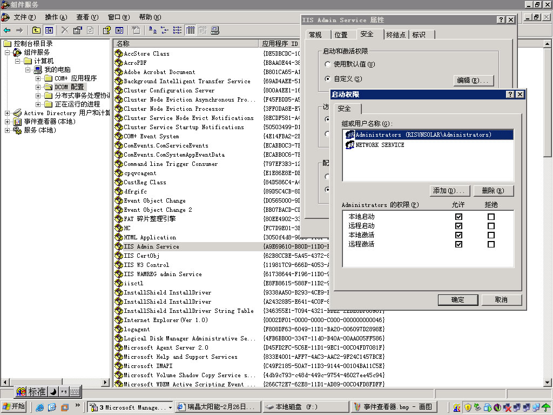Screen dimensions: 553x415
Task: Expand the 正在运行的进程 node
Action: pos(38,104)
